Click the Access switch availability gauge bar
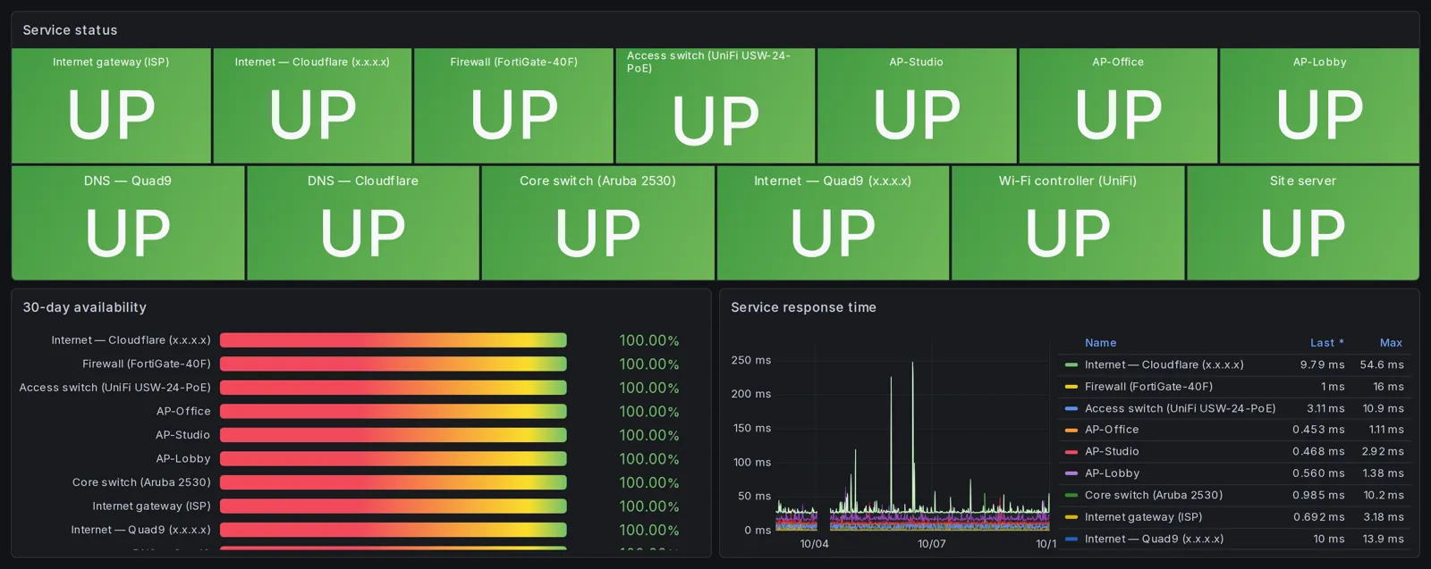1431x569 pixels. (394, 388)
